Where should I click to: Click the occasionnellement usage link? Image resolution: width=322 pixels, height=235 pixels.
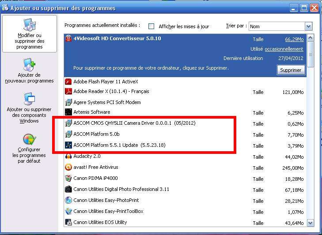pyautogui.click(x=284, y=49)
